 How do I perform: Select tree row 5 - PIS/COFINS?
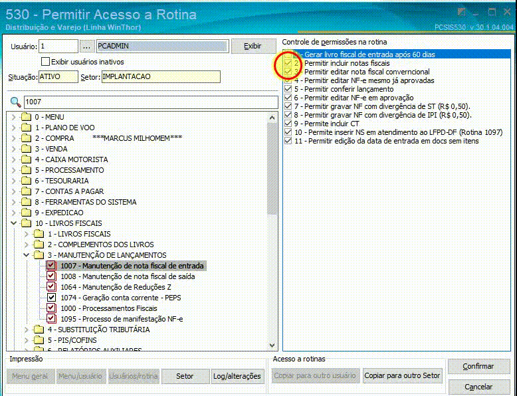(72, 340)
